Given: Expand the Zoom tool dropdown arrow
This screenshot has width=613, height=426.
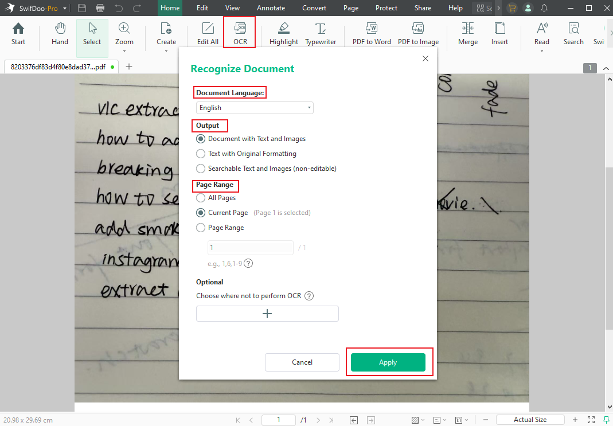Looking at the screenshot, I should (x=124, y=50).
